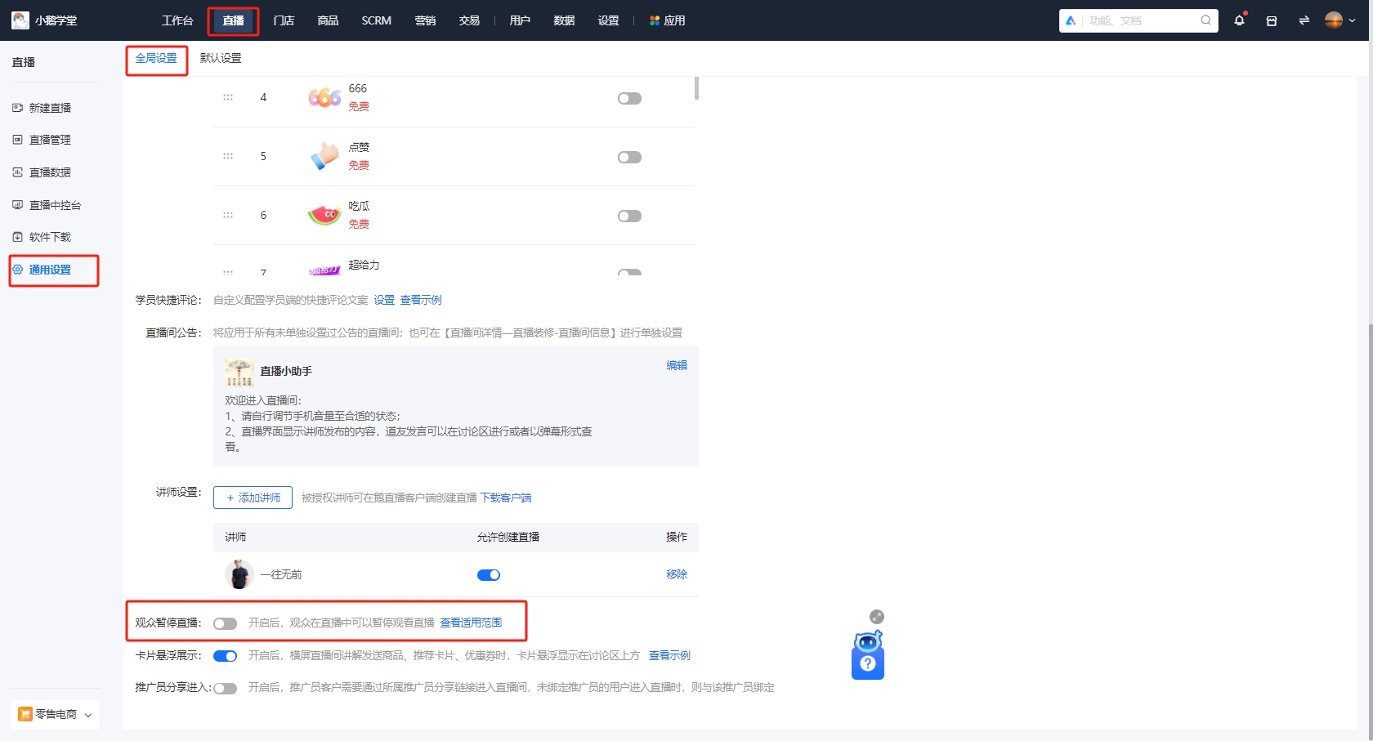Open the 营销 menu in top navigation
This screenshot has height=741, width=1373.
pyautogui.click(x=425, y=20)
